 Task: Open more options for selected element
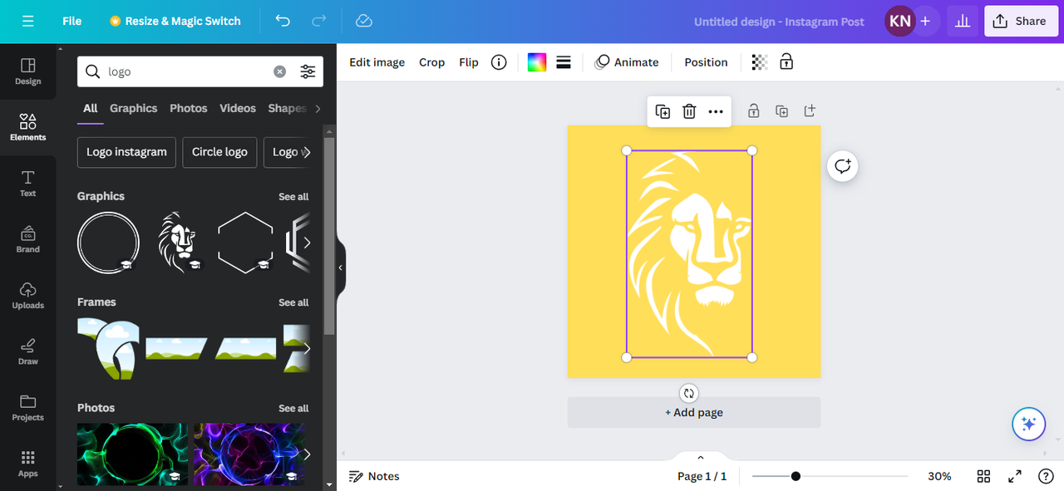(x=716, y=111)
